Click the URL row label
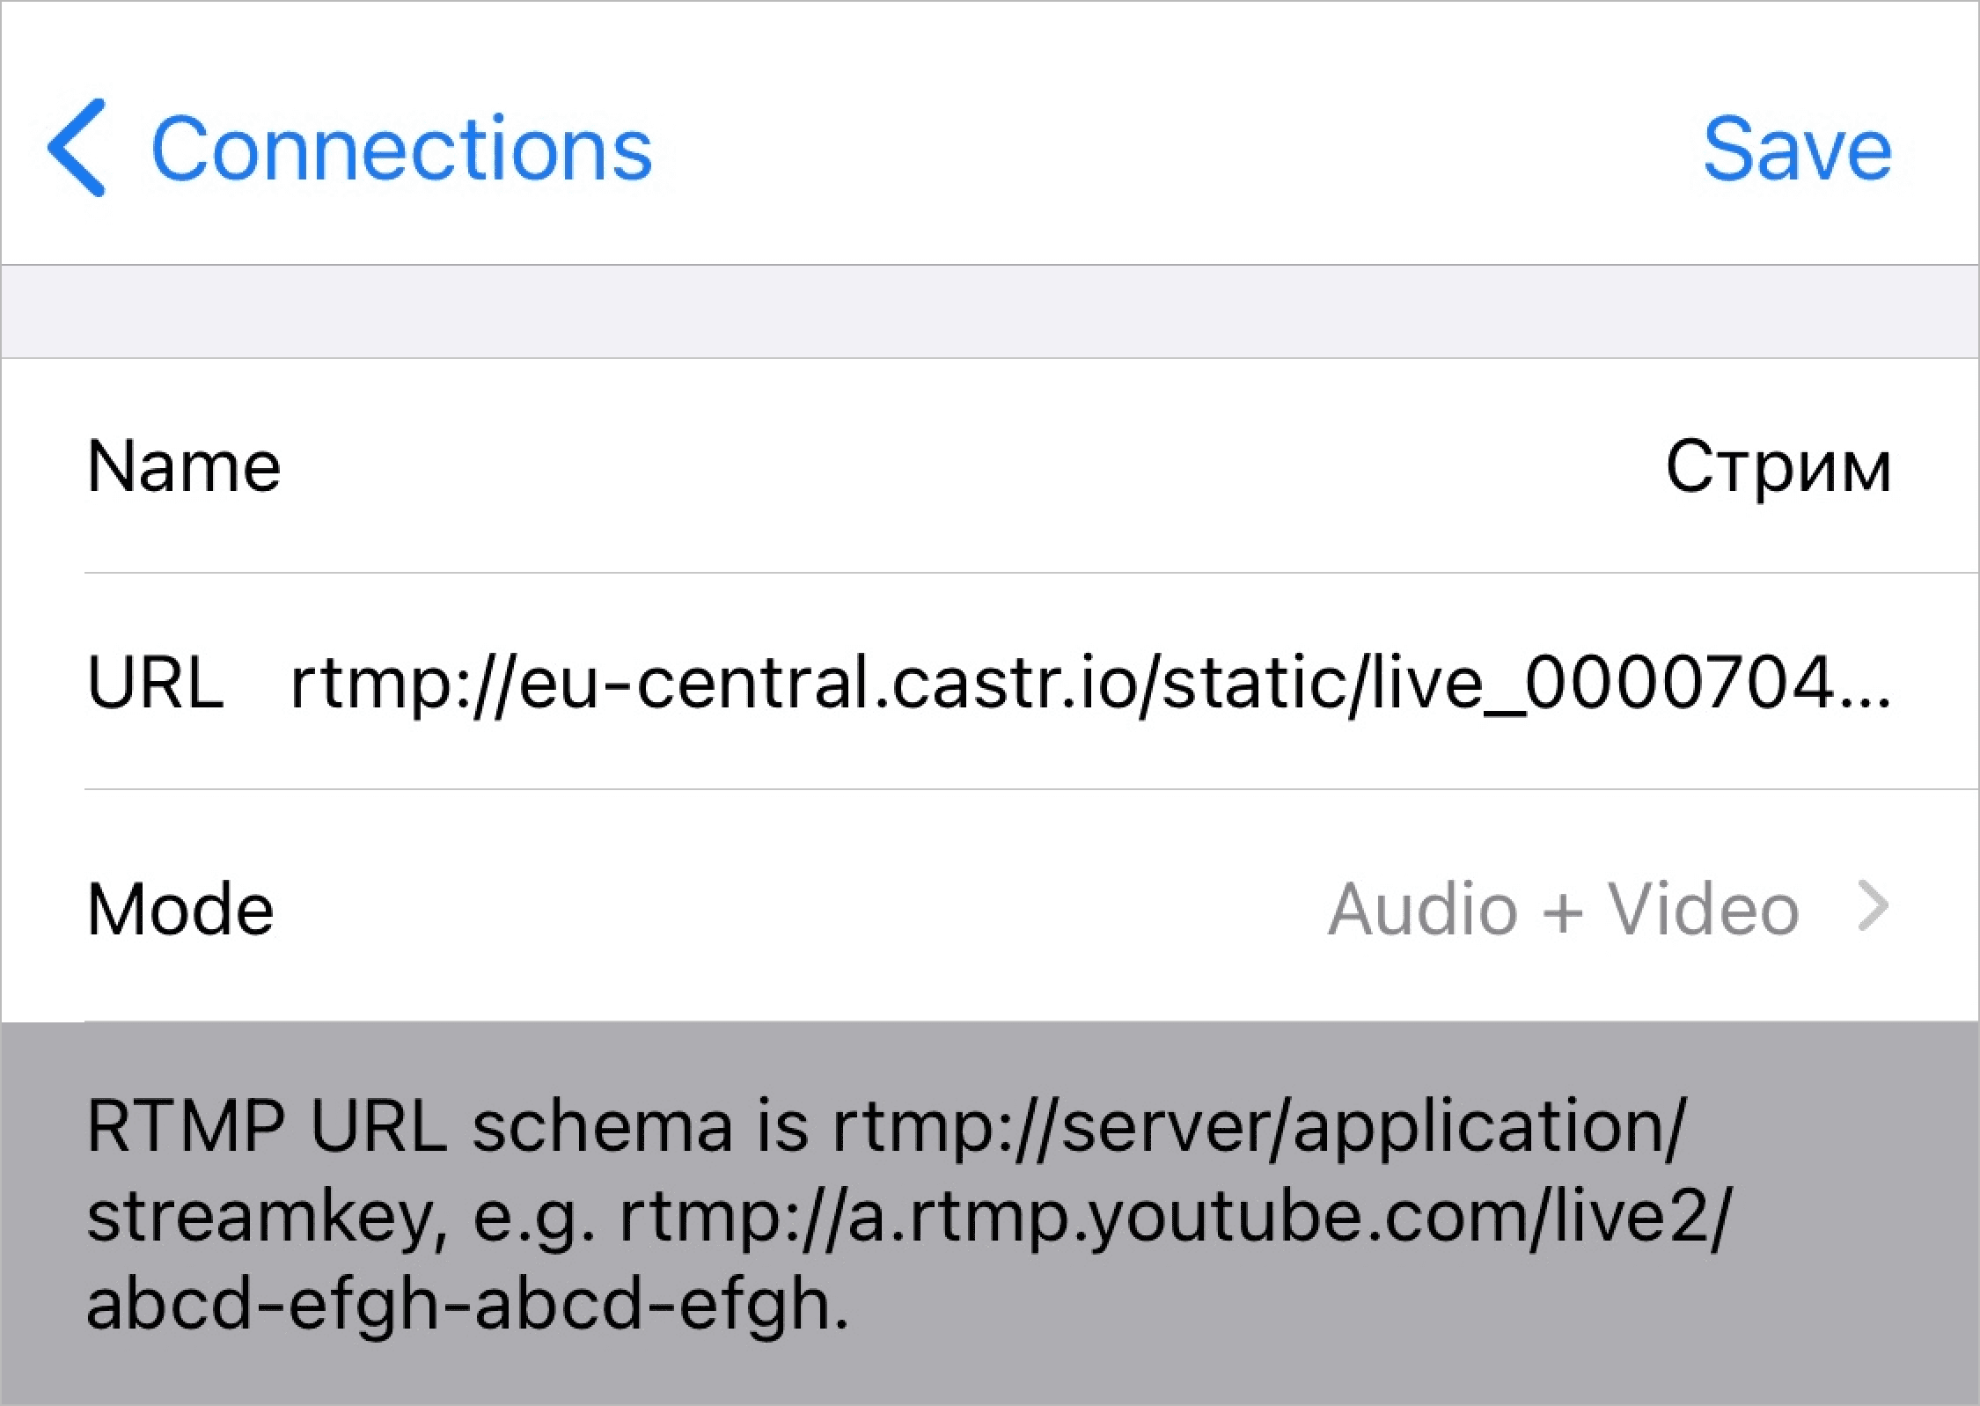The image size is (1980, 1406). [x=156, y=683]
